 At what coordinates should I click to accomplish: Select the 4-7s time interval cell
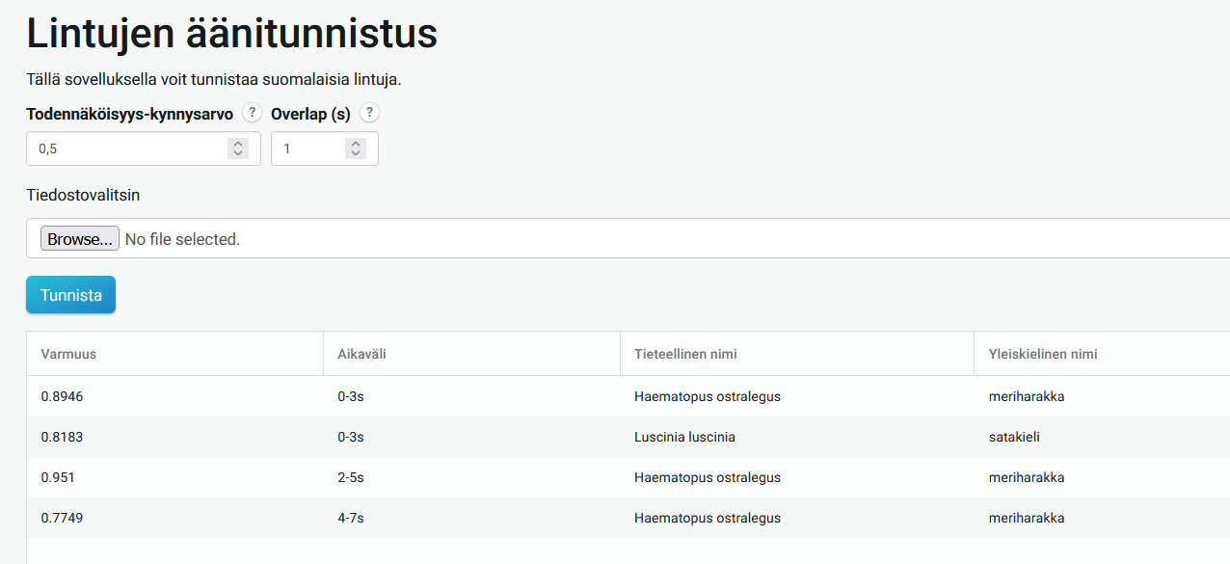pyautogui.click(x=351, y=518)
